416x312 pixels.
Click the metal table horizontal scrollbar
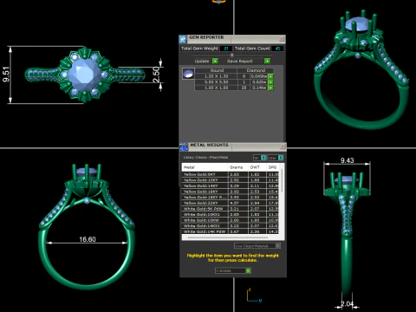coord(228,237)
